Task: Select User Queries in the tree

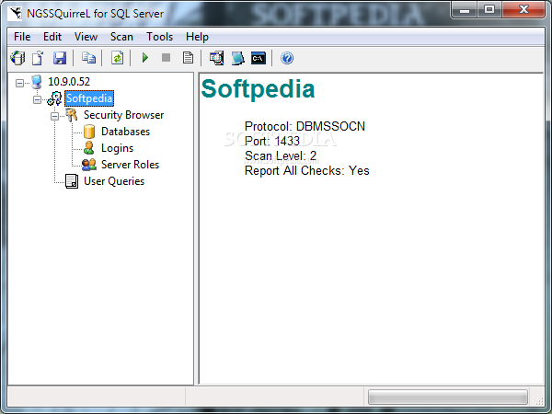Action: pos(114,181)
